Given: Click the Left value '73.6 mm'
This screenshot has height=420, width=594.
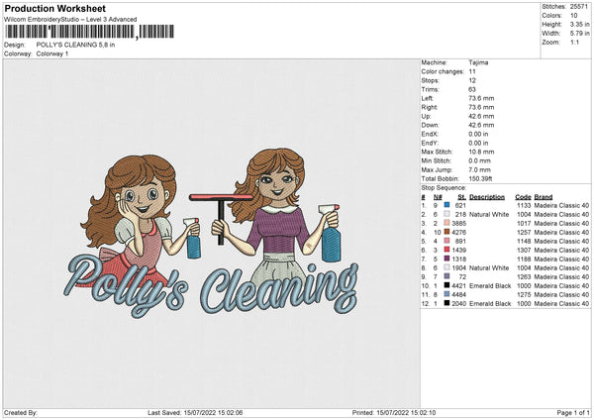Looking at the screenshot, I should [x=481, y=98].
